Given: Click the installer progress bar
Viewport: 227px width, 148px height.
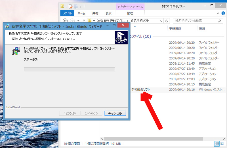Looking at the screenshot, I should (x=70, y=69).
